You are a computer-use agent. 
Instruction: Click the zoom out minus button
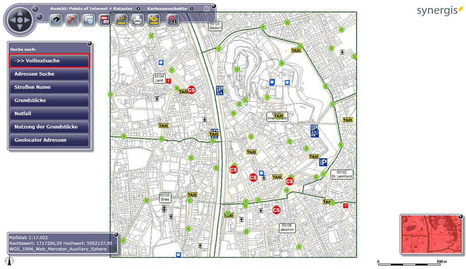(x=39, y=17)
